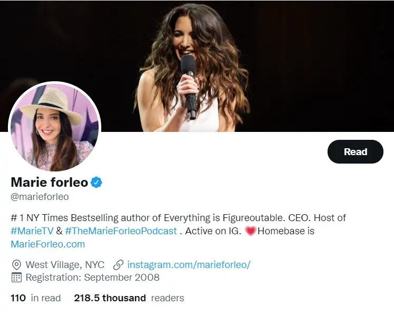Click the @marieforleo handle
The width and height of the screenshot is (394, 315).
pos(40,197)
